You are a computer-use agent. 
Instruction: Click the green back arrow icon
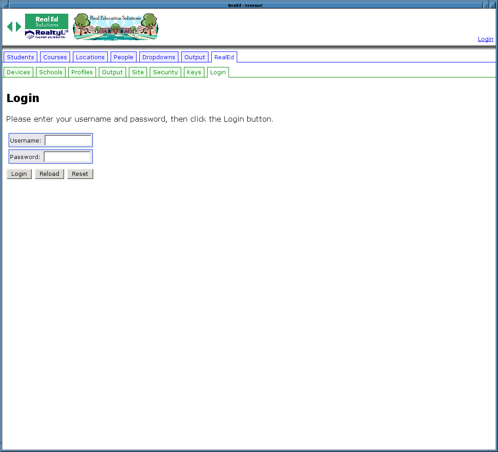pyautogui.click(x=10, y=27)
